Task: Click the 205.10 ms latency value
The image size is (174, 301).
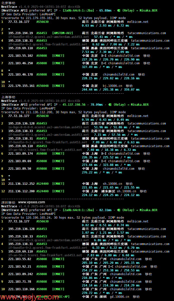Action: 90,263
